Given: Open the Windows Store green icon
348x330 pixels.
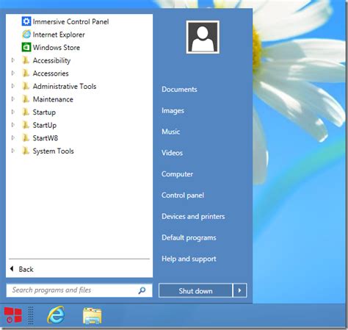Looking at the screenshot, I should tap(26, 47).
